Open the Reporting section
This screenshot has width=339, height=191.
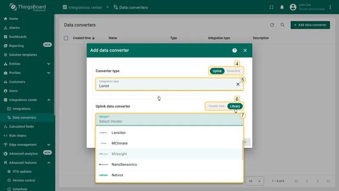click(x=16, y=46)
